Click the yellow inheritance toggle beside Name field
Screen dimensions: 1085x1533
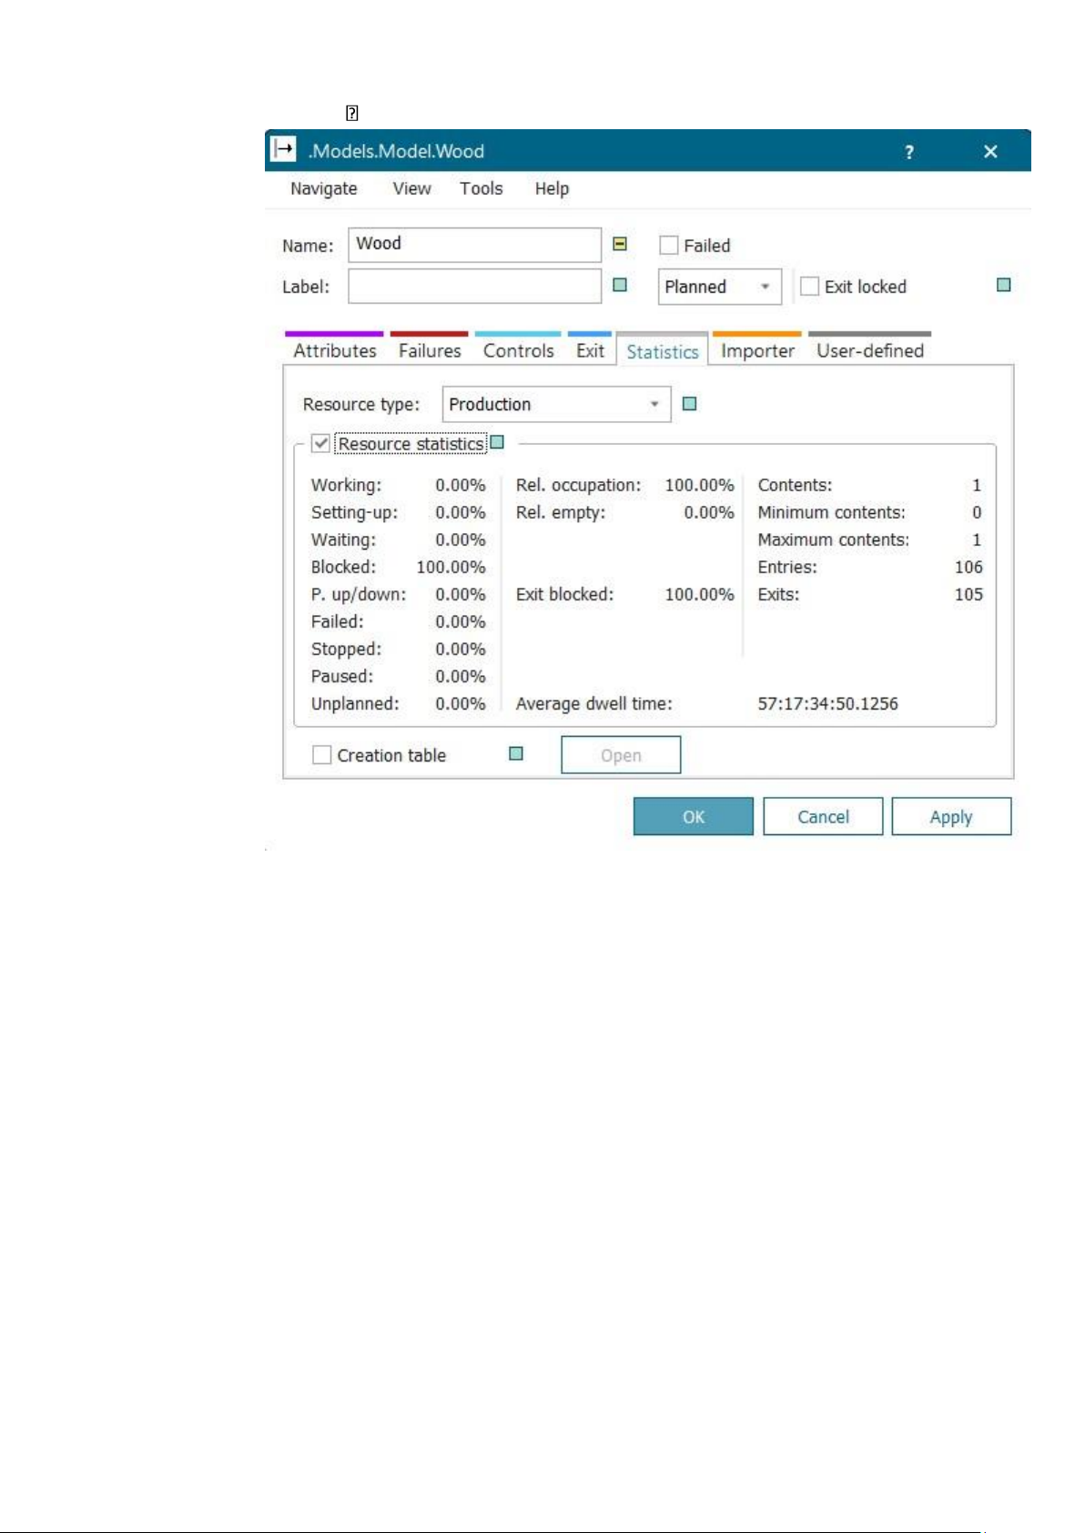620,244
